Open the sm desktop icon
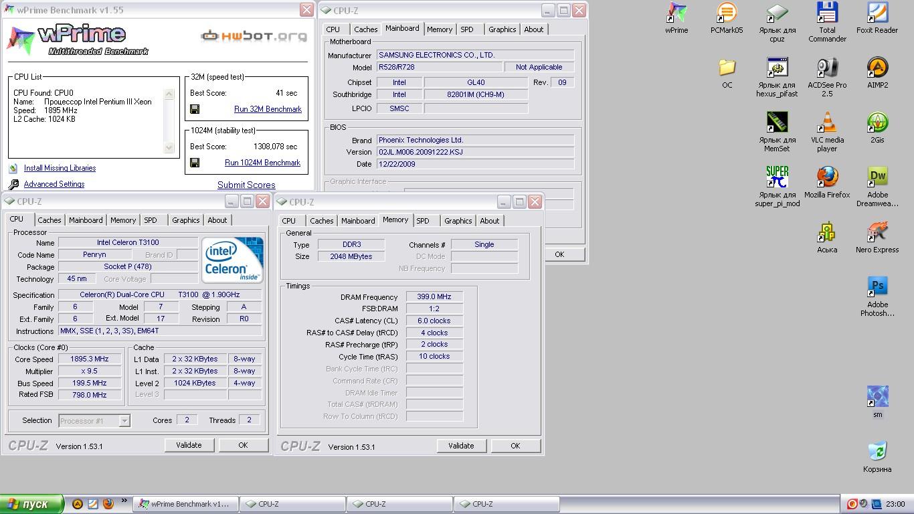Screen dimensions: 914x514 877,397
